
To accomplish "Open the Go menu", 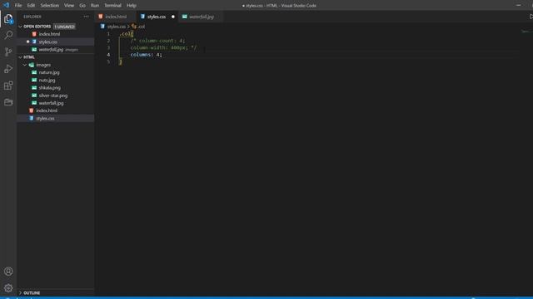I will [82, 6].
